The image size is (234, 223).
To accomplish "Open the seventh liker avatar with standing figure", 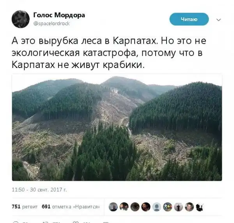I will point(179,207).
